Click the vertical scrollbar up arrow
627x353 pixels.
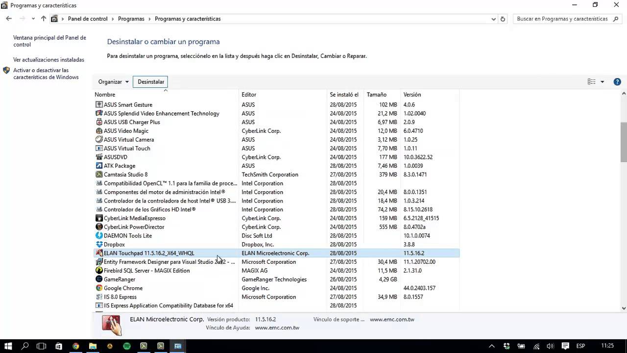click(624, 93)
